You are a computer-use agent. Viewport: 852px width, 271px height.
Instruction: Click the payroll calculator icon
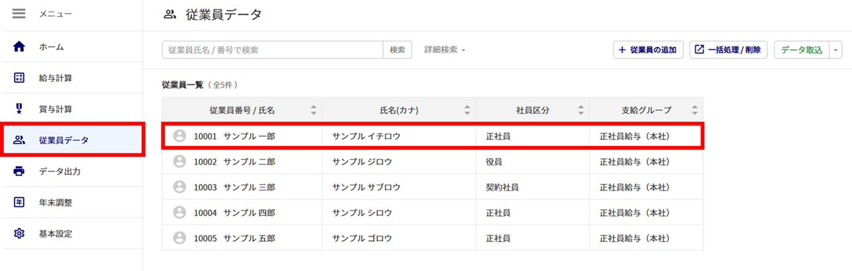pos(19,78)
